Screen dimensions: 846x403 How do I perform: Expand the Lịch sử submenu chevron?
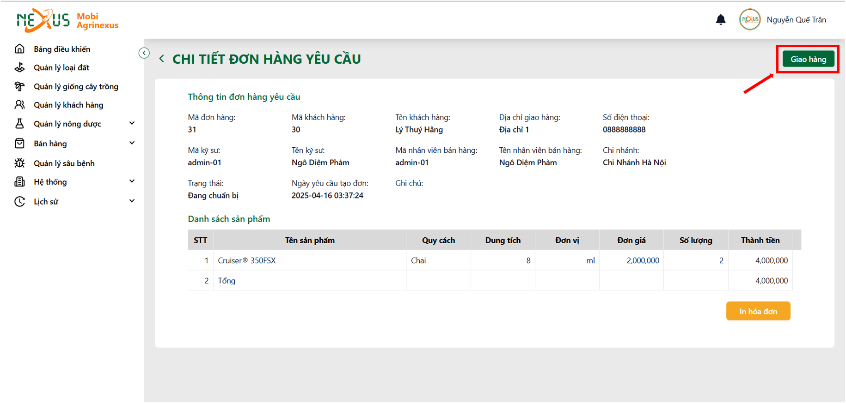[132, 201]
